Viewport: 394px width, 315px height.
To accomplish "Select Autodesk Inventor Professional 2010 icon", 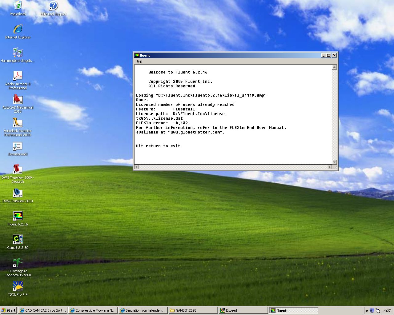I will point(18,127).
